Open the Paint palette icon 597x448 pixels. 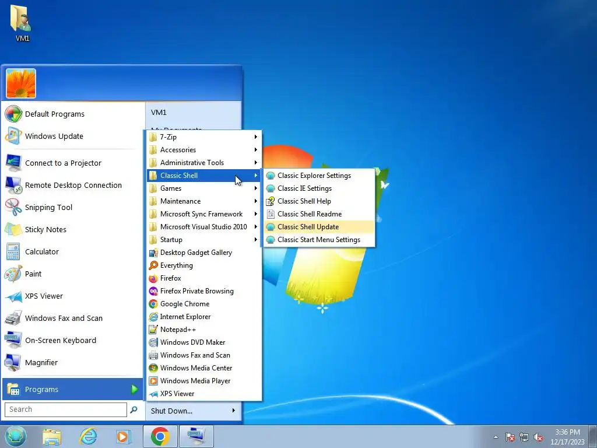13,274
